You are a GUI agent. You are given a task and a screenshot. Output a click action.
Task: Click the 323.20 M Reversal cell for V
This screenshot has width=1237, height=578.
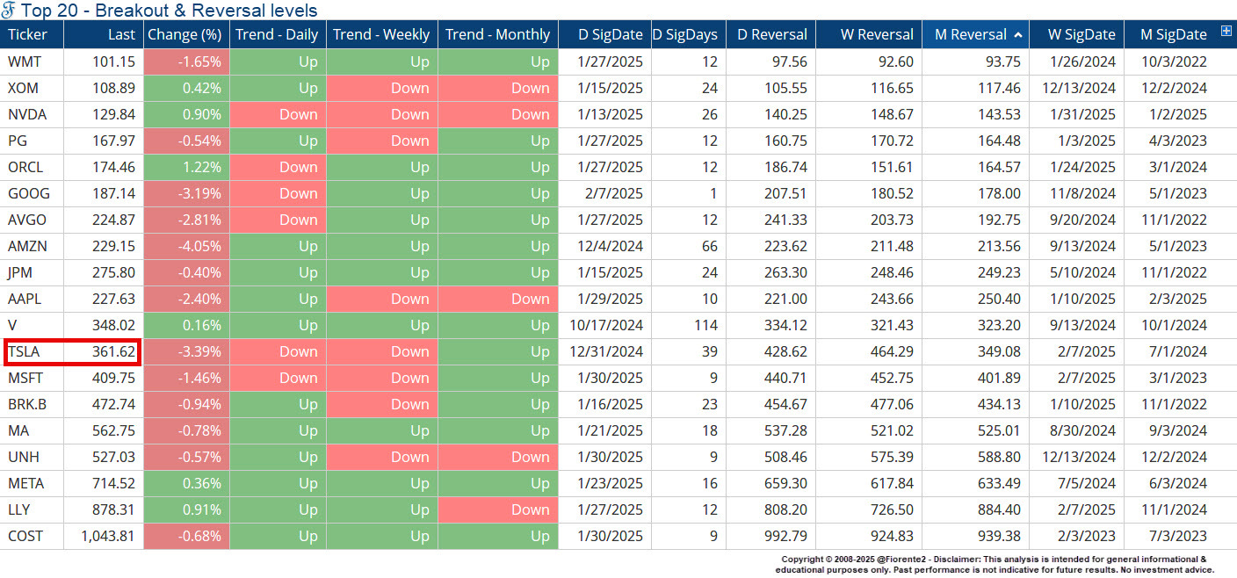click(975, 325)
